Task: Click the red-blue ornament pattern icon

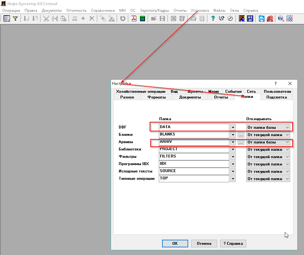Action: pyautogui.click(x=289, y=18)
